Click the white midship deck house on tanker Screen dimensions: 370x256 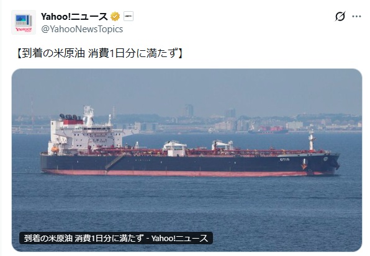174,148
